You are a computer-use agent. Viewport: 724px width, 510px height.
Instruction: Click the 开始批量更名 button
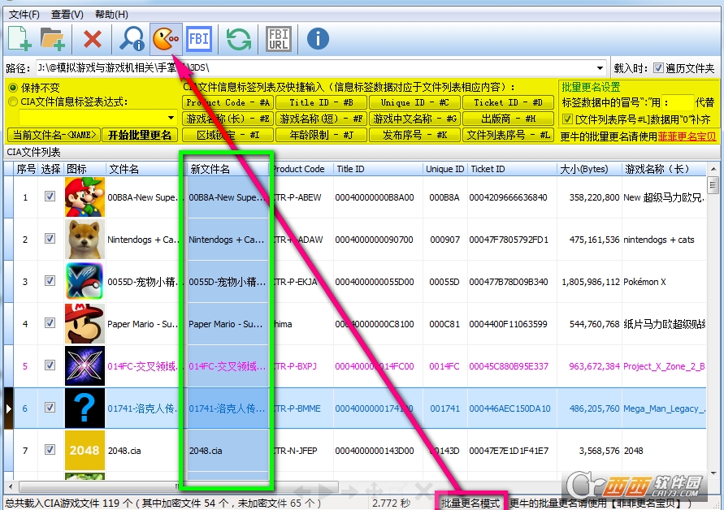point(140,136)
